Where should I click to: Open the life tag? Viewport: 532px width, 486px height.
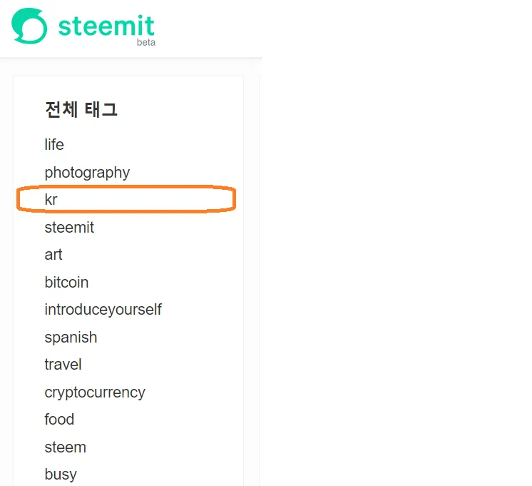pos(54,145)
